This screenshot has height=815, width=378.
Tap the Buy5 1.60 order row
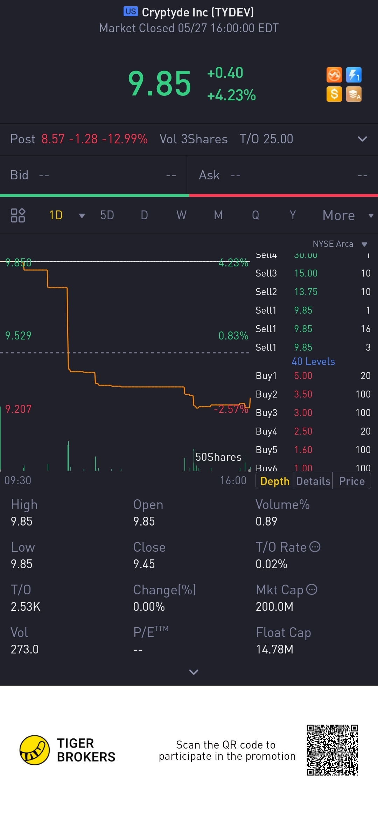[x=313, y=450]
